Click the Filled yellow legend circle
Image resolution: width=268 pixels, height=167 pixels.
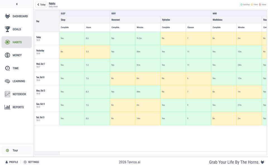252,5
